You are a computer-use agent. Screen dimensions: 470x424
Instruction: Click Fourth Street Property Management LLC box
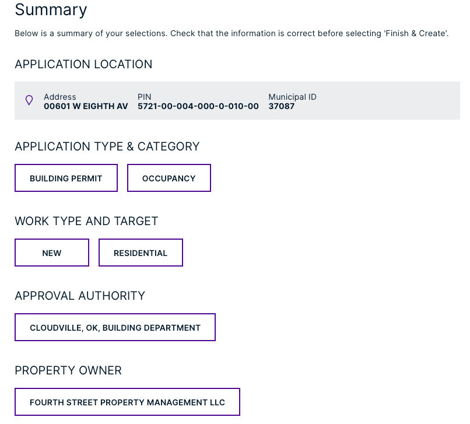127,402
